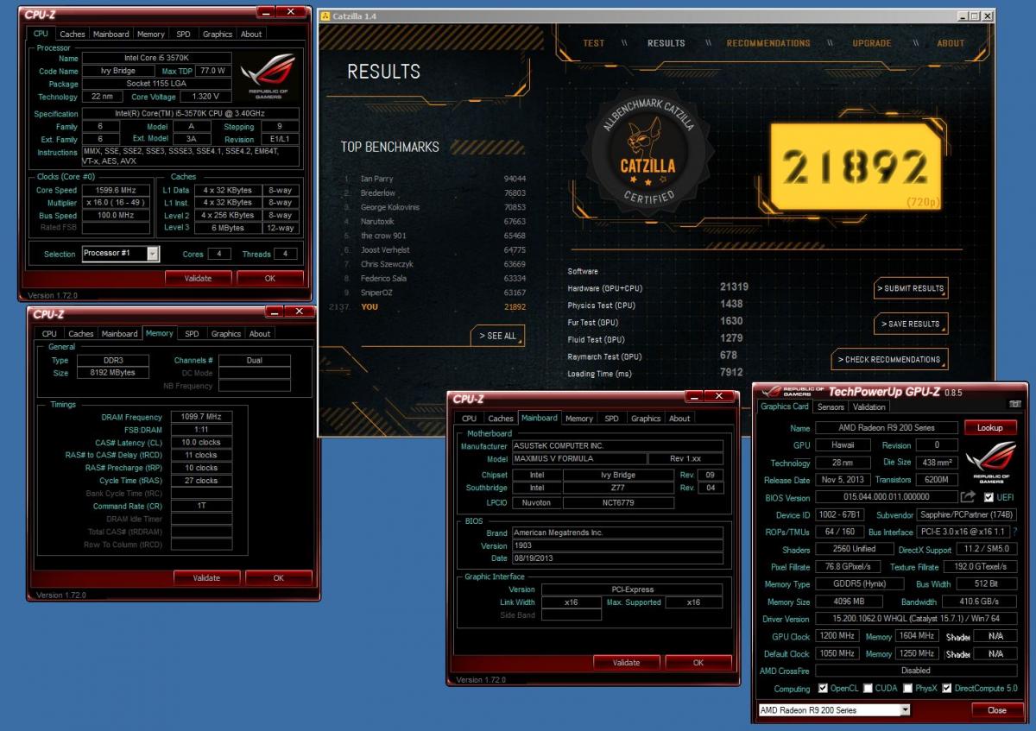Select the crow 901 benchmark row
Image resolution: width=1036 pixels, height=731 pixels.
(434, 236)
